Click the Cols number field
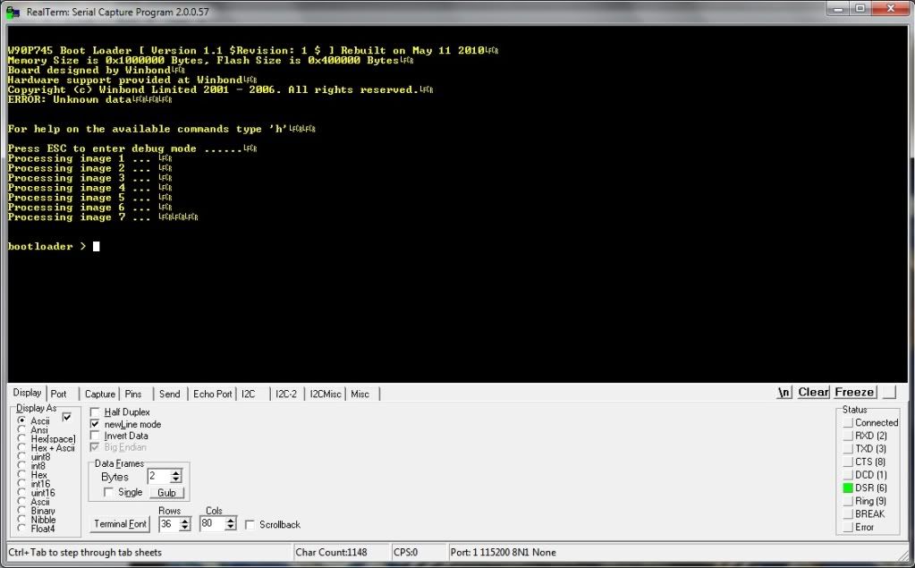Screen dimensions: 915x568 pos(212,523)
